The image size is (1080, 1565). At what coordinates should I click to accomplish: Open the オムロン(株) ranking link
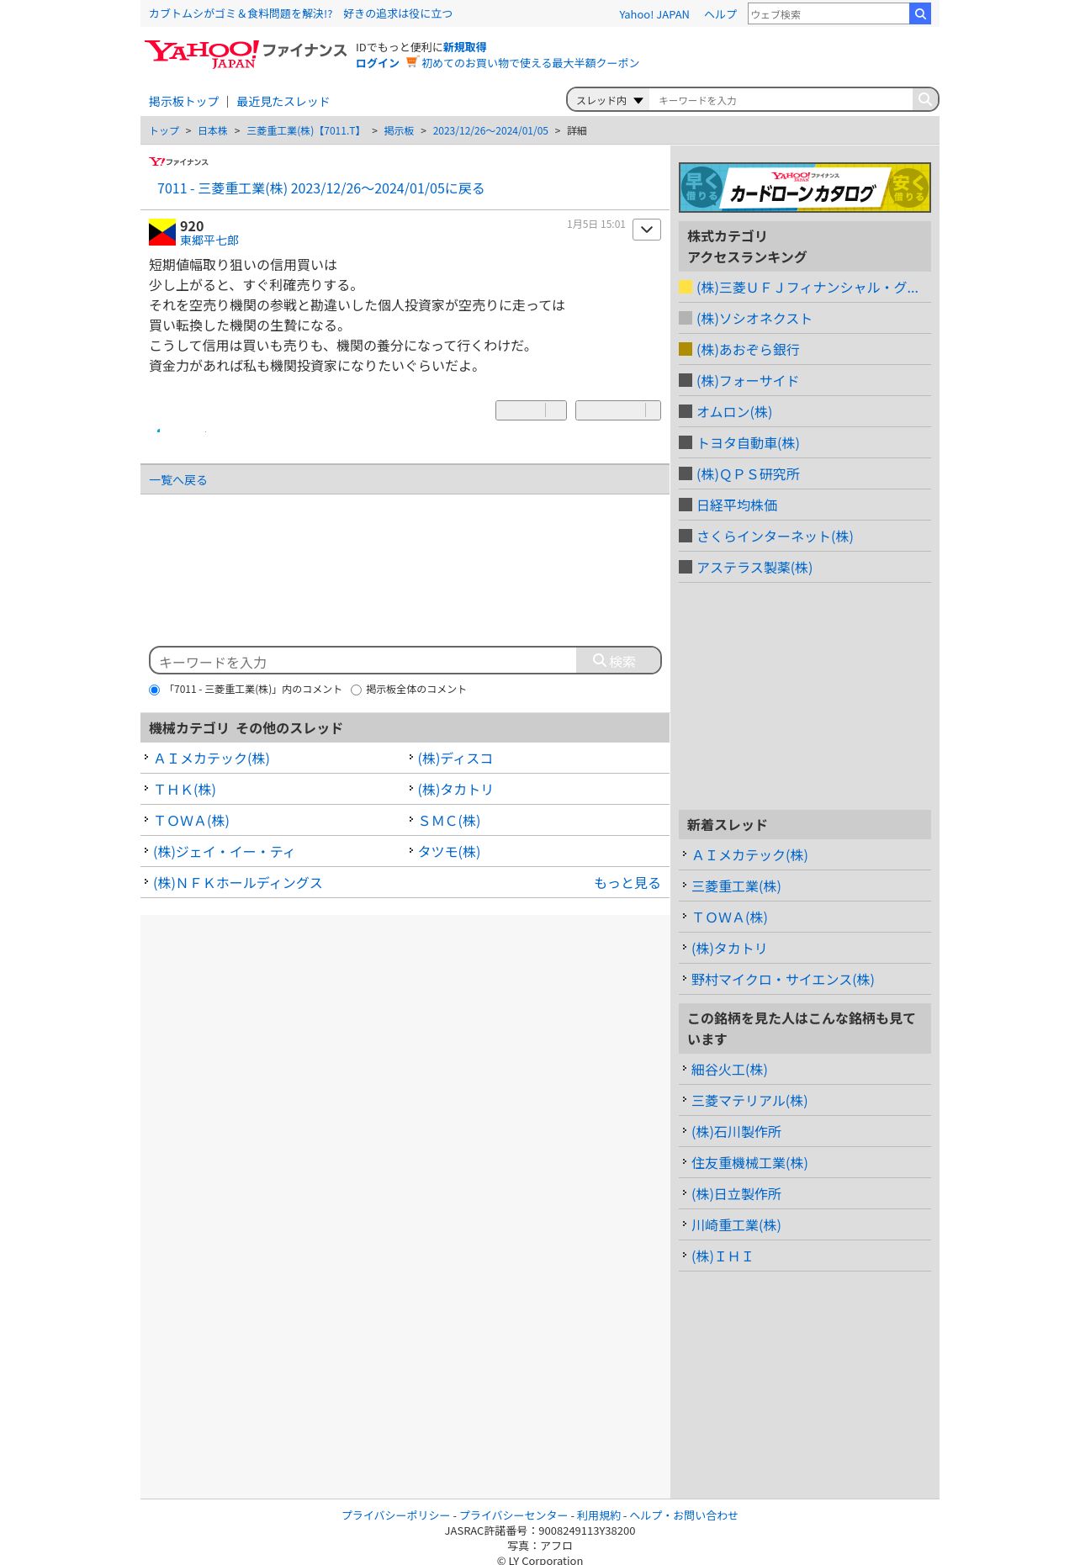[734, 412]
